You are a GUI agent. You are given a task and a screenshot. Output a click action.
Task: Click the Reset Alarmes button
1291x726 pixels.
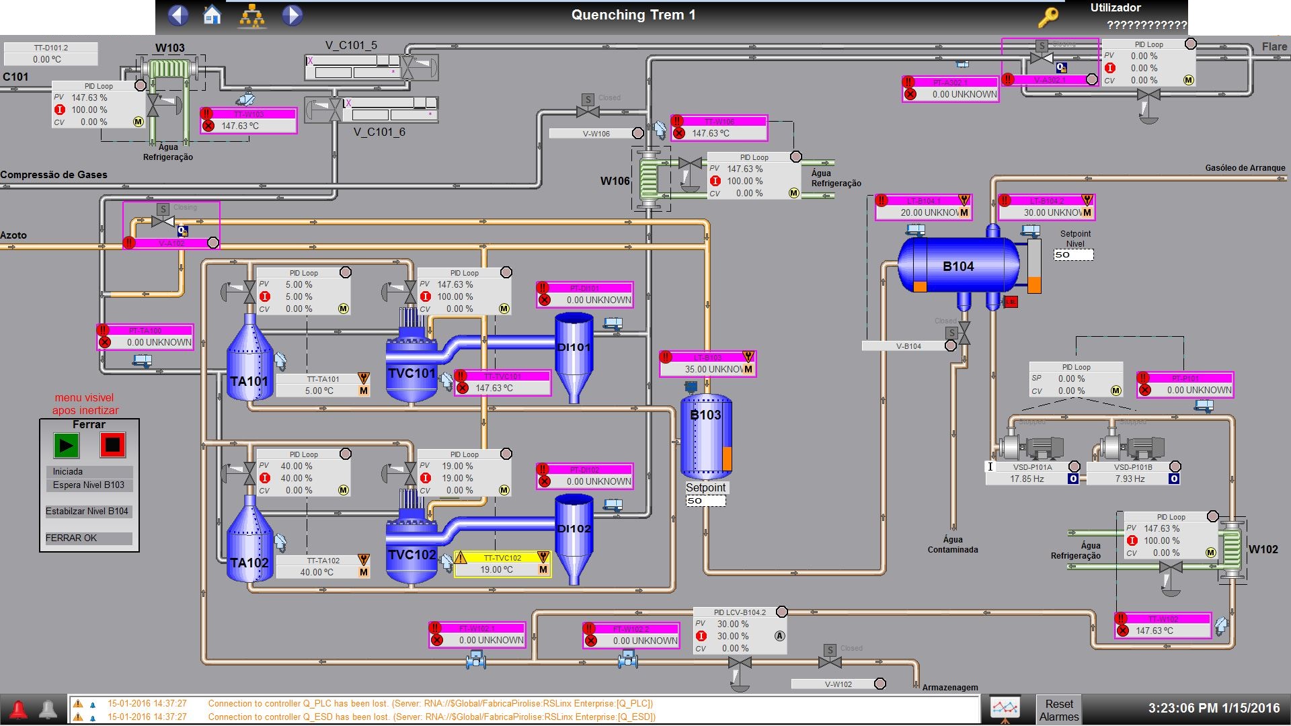[1059, 710]
